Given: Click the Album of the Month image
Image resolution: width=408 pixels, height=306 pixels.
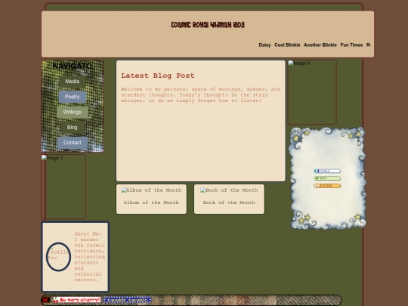Looking at the screenshot, I should (151, 190).
